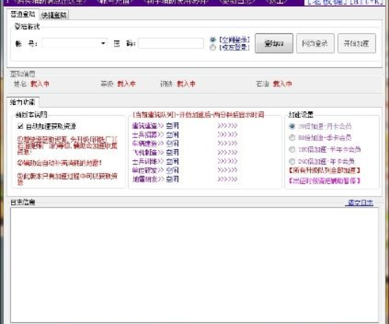Choose 120倍加速-半年卡会员 radio button

292,150
